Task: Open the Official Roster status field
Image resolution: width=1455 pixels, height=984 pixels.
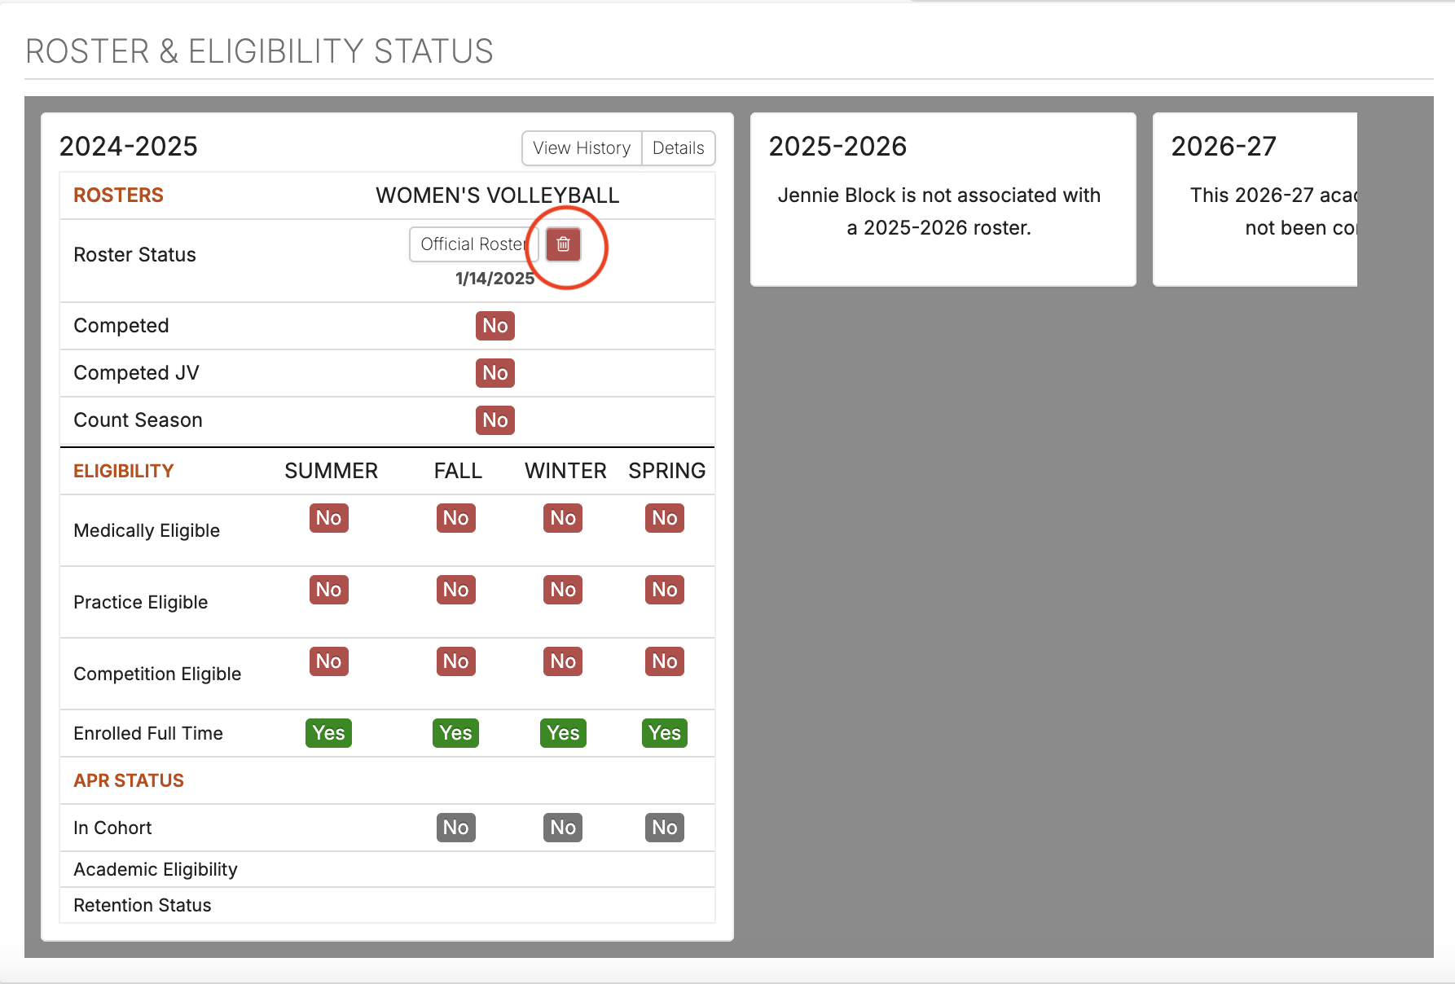Action: point(473,244)
